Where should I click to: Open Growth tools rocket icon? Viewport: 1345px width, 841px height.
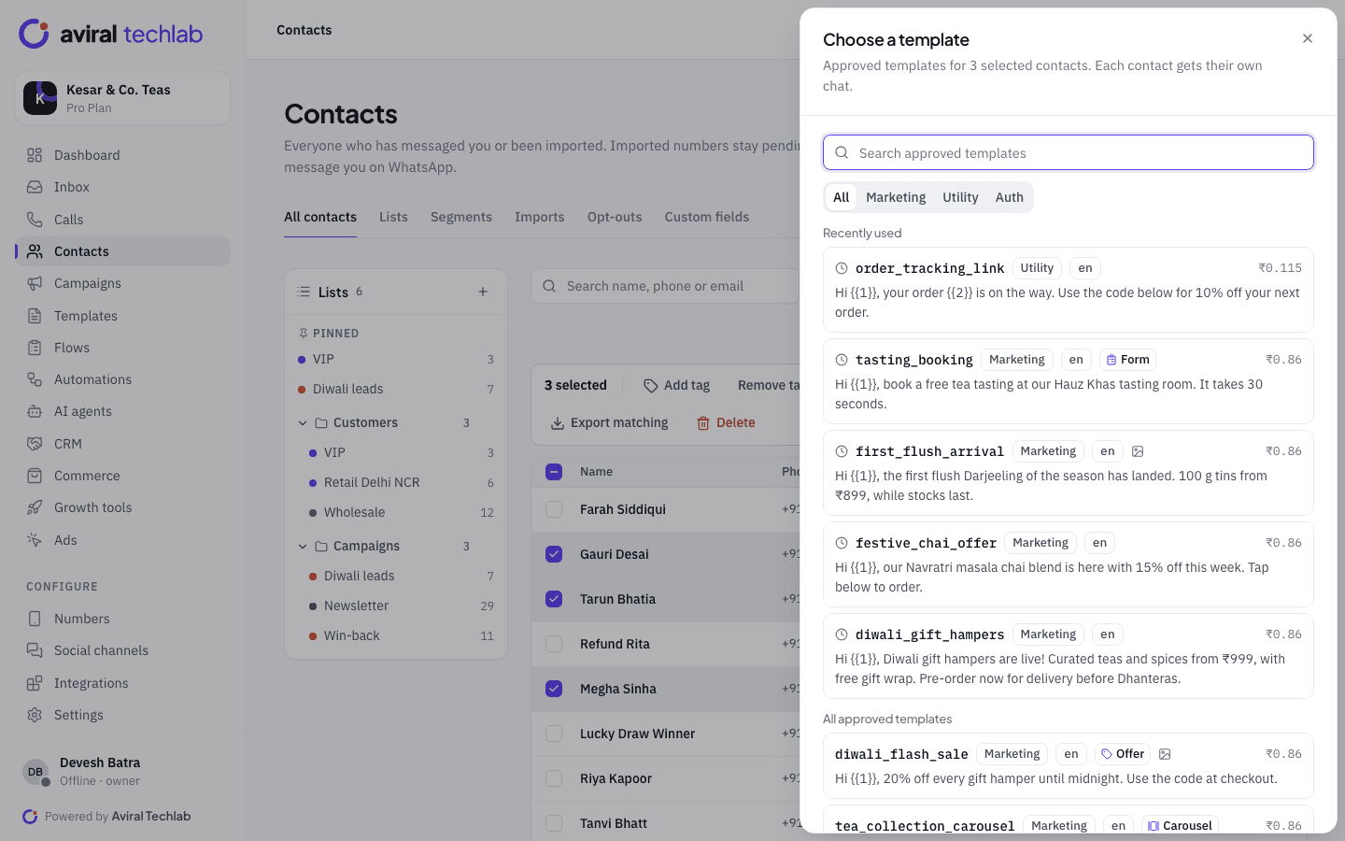click(x=35, y=507)
